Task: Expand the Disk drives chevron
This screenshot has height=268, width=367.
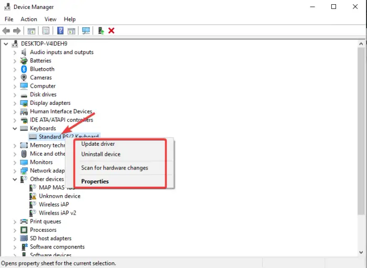Action: [x=15, y=95]
